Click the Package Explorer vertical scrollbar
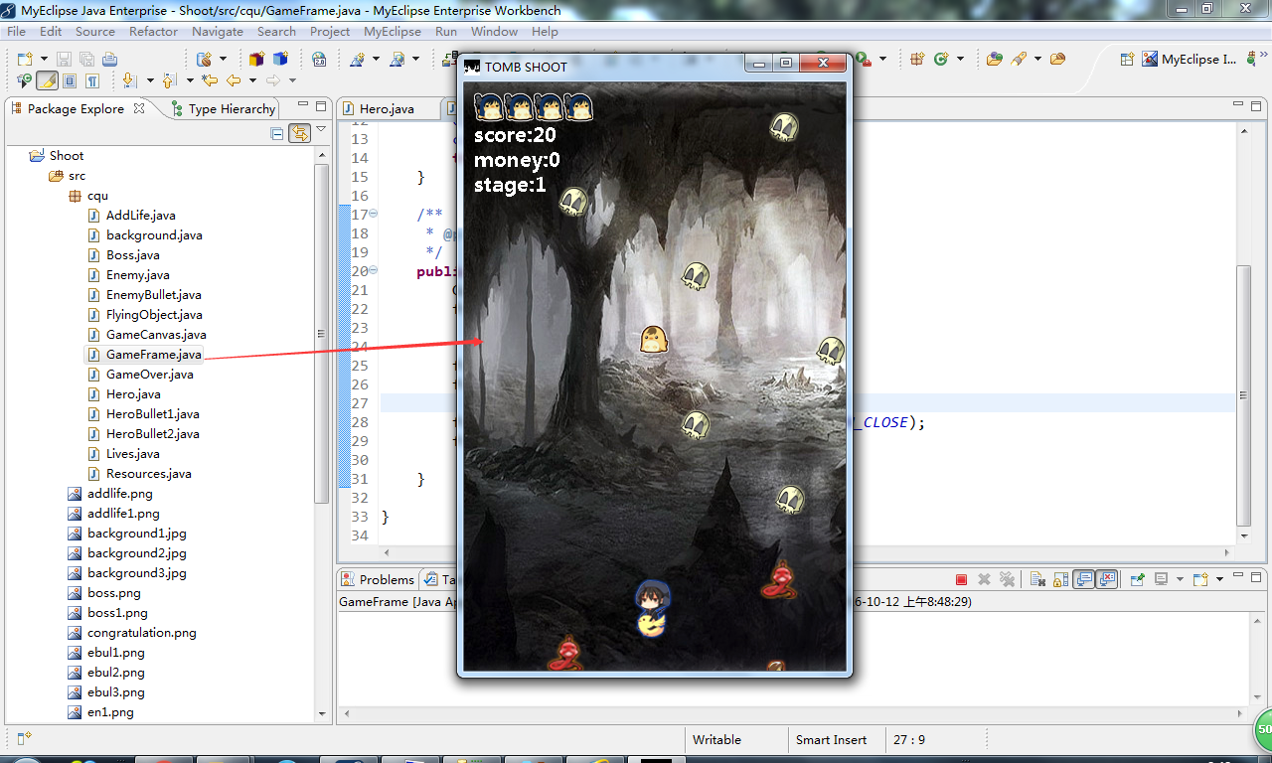Image resolution: width=1272 pixels, height=763 pixels. 321,333
